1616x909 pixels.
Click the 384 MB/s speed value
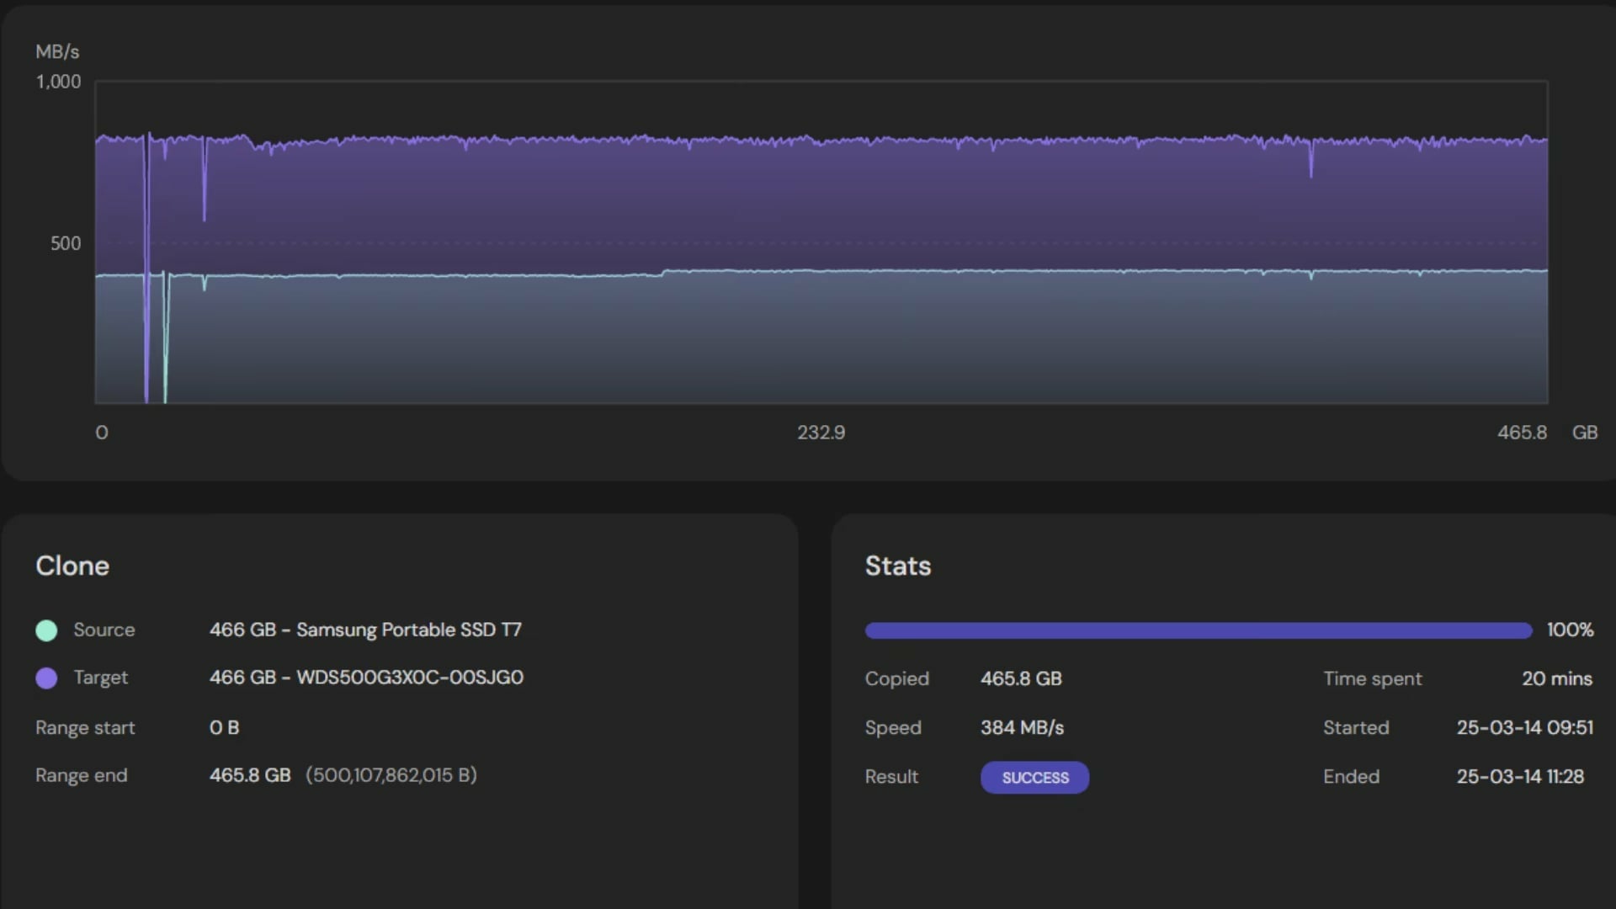click(1022, 727)
